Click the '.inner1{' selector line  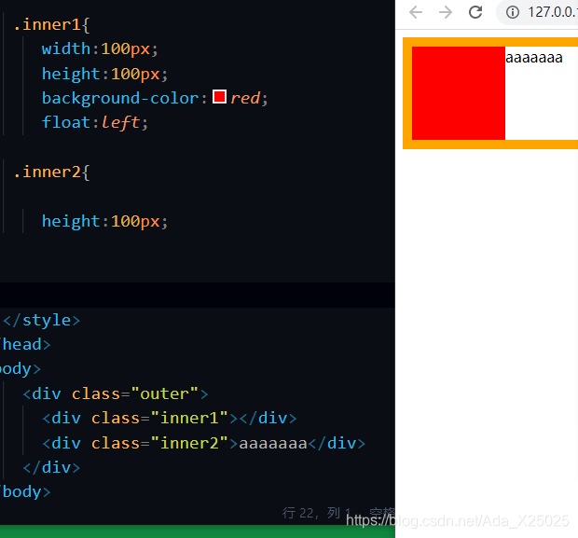click(x=51, y=24)
